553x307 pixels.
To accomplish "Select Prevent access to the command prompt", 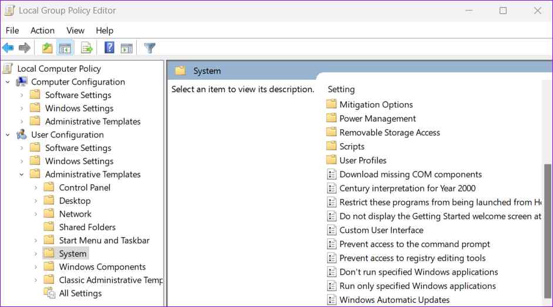I will click(414, 244).
